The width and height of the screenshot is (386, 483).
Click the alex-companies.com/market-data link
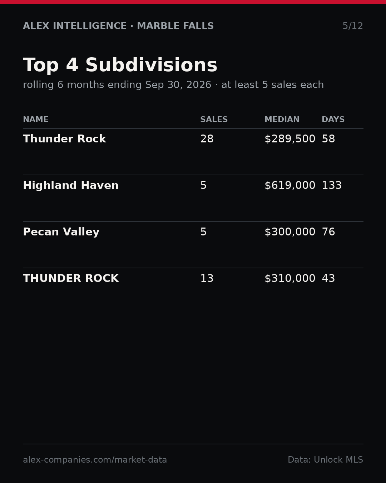coord(95,460)
